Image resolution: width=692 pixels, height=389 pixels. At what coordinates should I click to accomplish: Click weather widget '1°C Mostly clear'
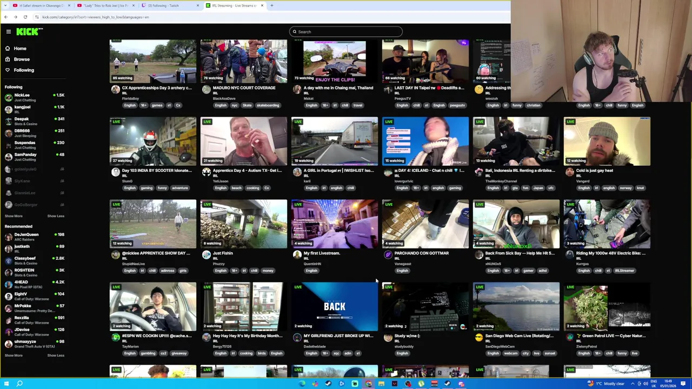point(605,384)
